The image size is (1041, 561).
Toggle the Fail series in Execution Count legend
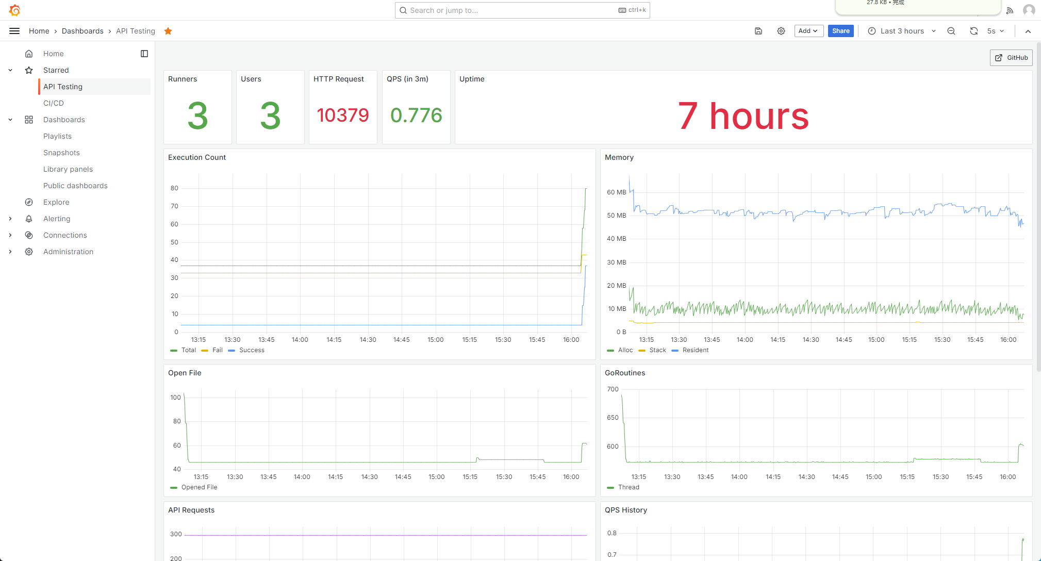[x=217, y=350]
